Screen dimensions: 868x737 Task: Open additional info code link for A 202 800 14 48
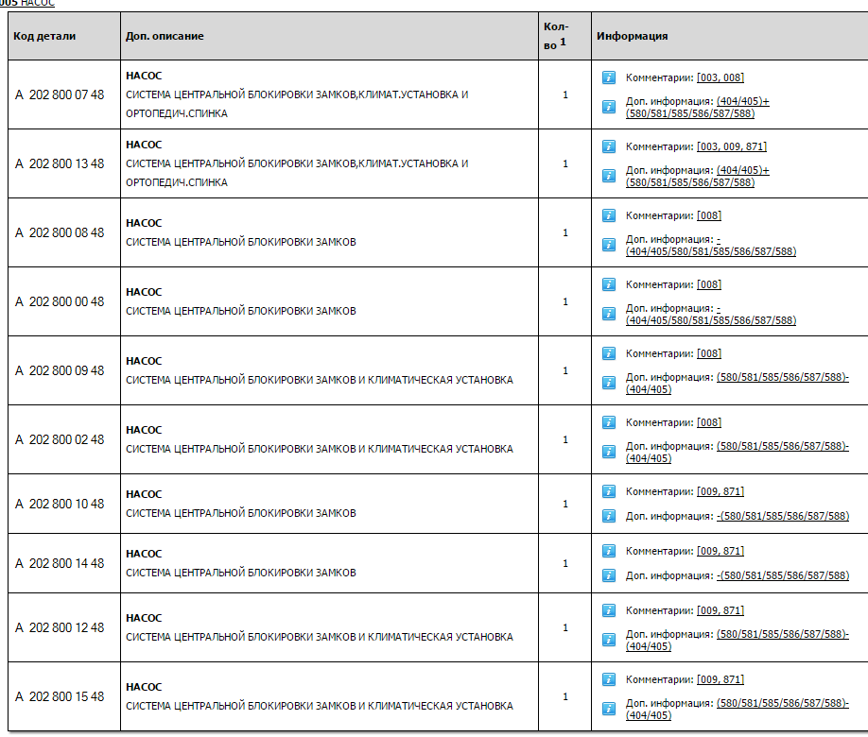783,576
